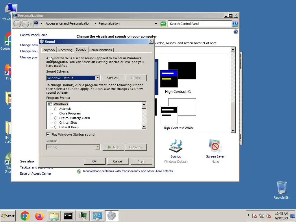Click Program Events scrollbar down arrow

click(x=144, y=127)
